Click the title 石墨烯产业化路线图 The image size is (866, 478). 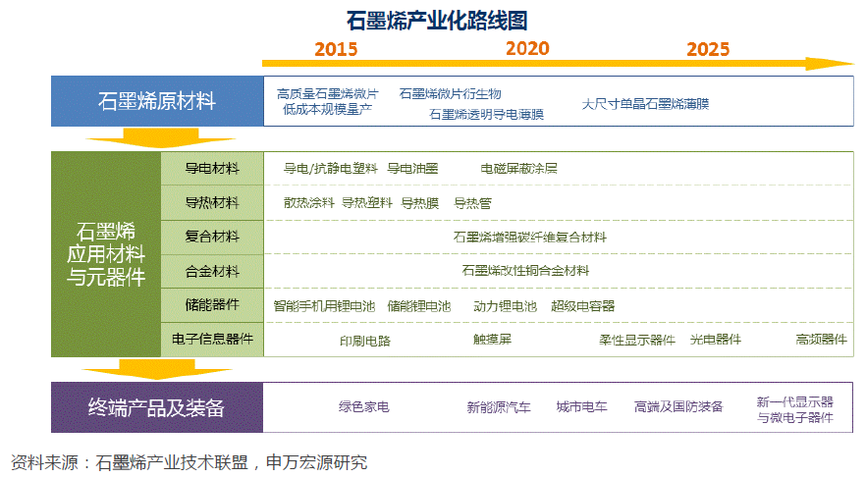pyautogui.click(x=437, y=21)
